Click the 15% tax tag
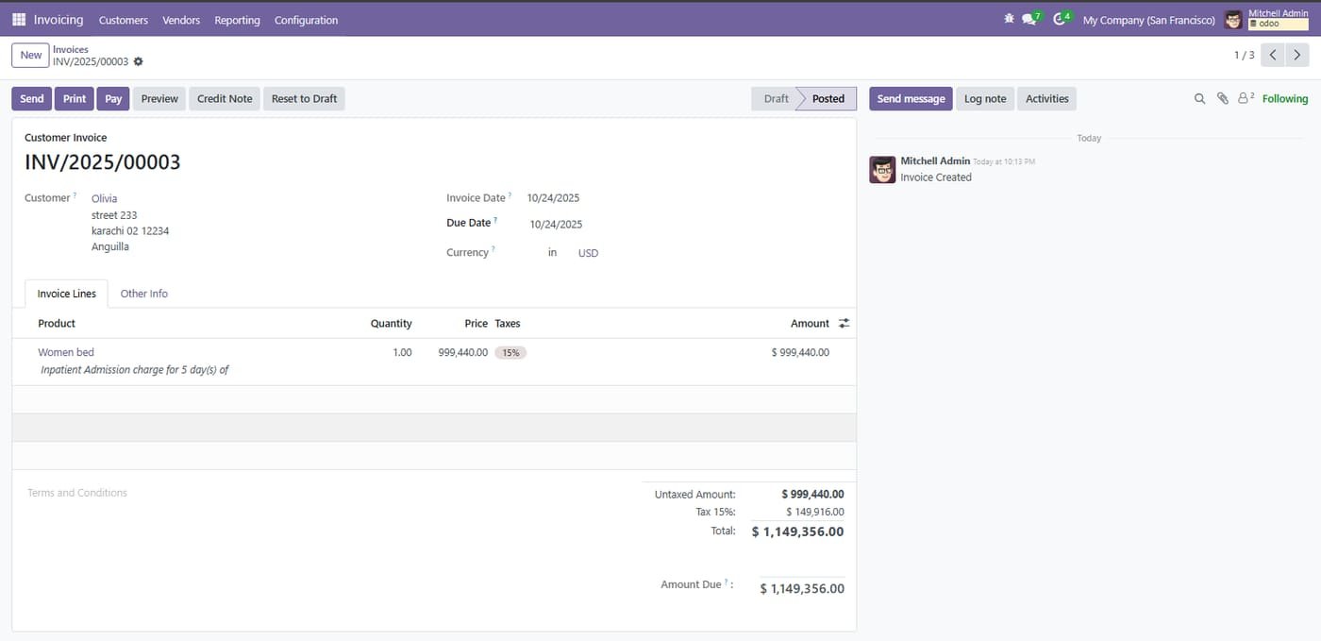This screenshot has height=641, width=1321. (510, 352)
